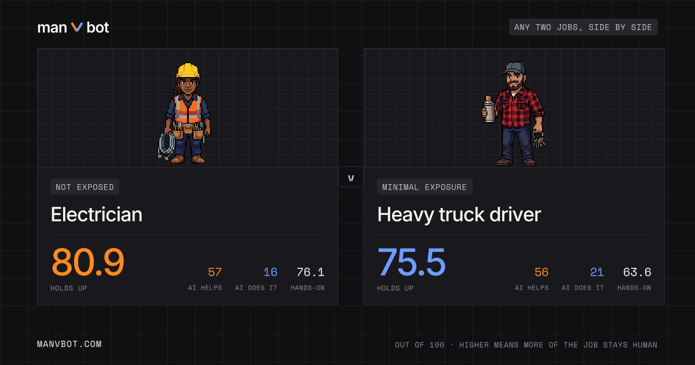Click the HOLDS UP label under 75.5
Image resolution: width=695 pixels, height=365 pixels.
396,288
